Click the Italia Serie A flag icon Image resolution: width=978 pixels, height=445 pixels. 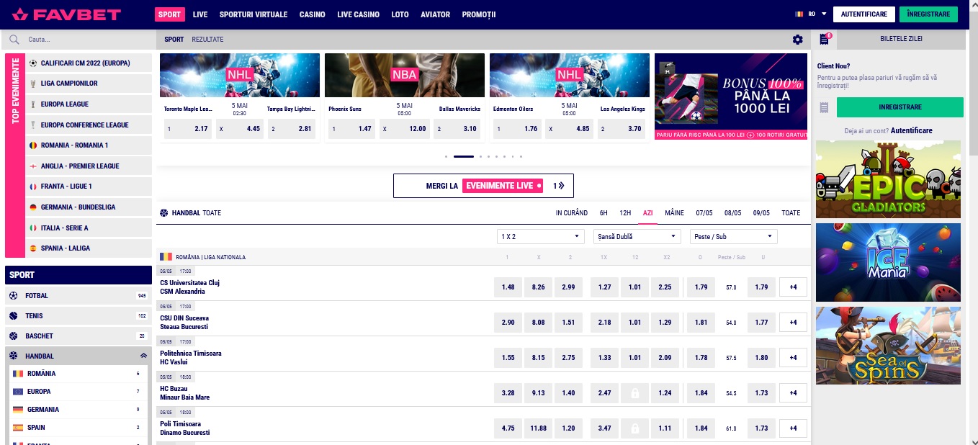click(x=32, y=228)
